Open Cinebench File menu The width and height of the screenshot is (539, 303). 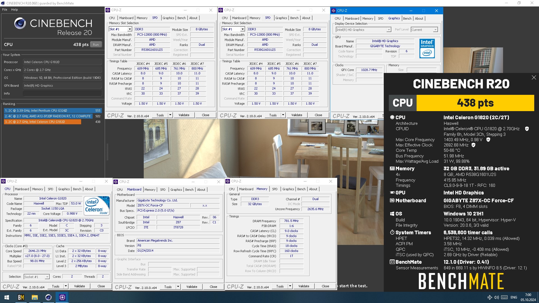point(5,10)
